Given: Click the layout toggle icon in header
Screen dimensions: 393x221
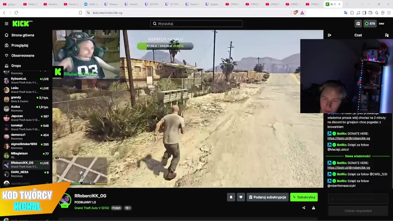Looking at the screenshot, I should click(x=358, y=24).
